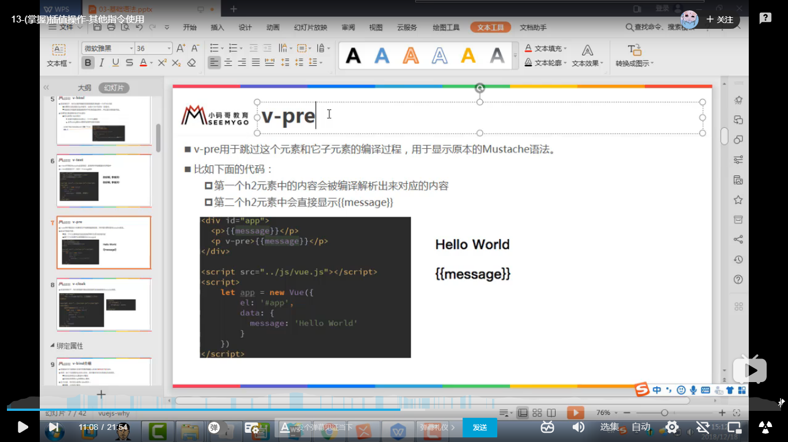Click the 选集 episode list button
Screen dimensions: 788x442
[x=610, y=427]
